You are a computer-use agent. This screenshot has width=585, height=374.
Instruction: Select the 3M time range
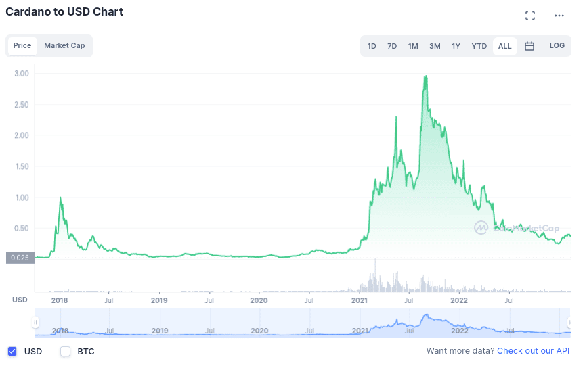[x=435, y=46]
